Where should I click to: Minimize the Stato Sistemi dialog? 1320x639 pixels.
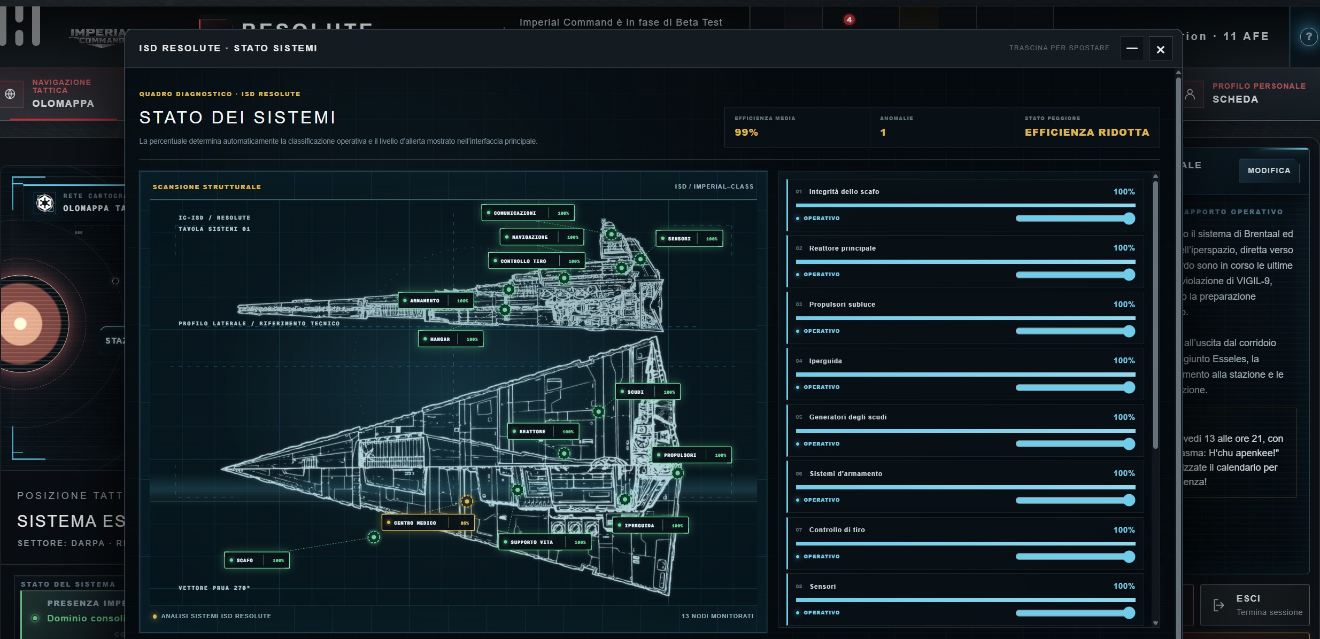(1132, 49)
